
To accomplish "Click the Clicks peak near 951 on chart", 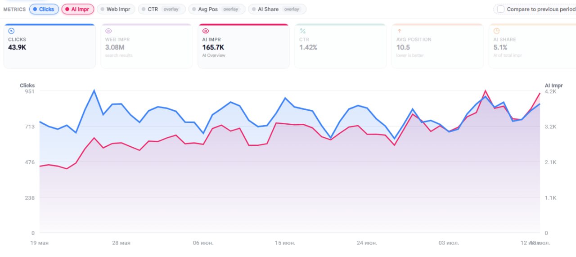I will pyautogui.click(x=94, y=90).
